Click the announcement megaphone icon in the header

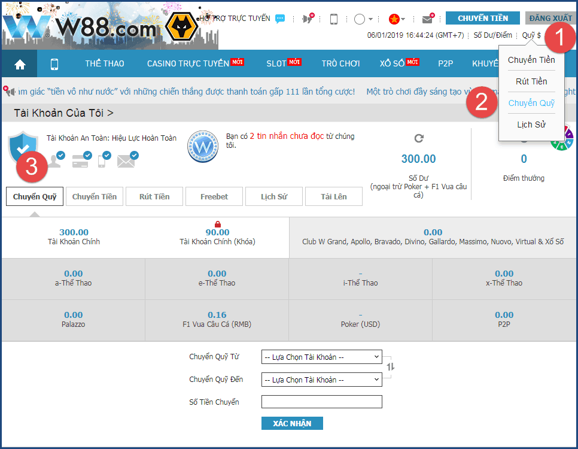308,18
